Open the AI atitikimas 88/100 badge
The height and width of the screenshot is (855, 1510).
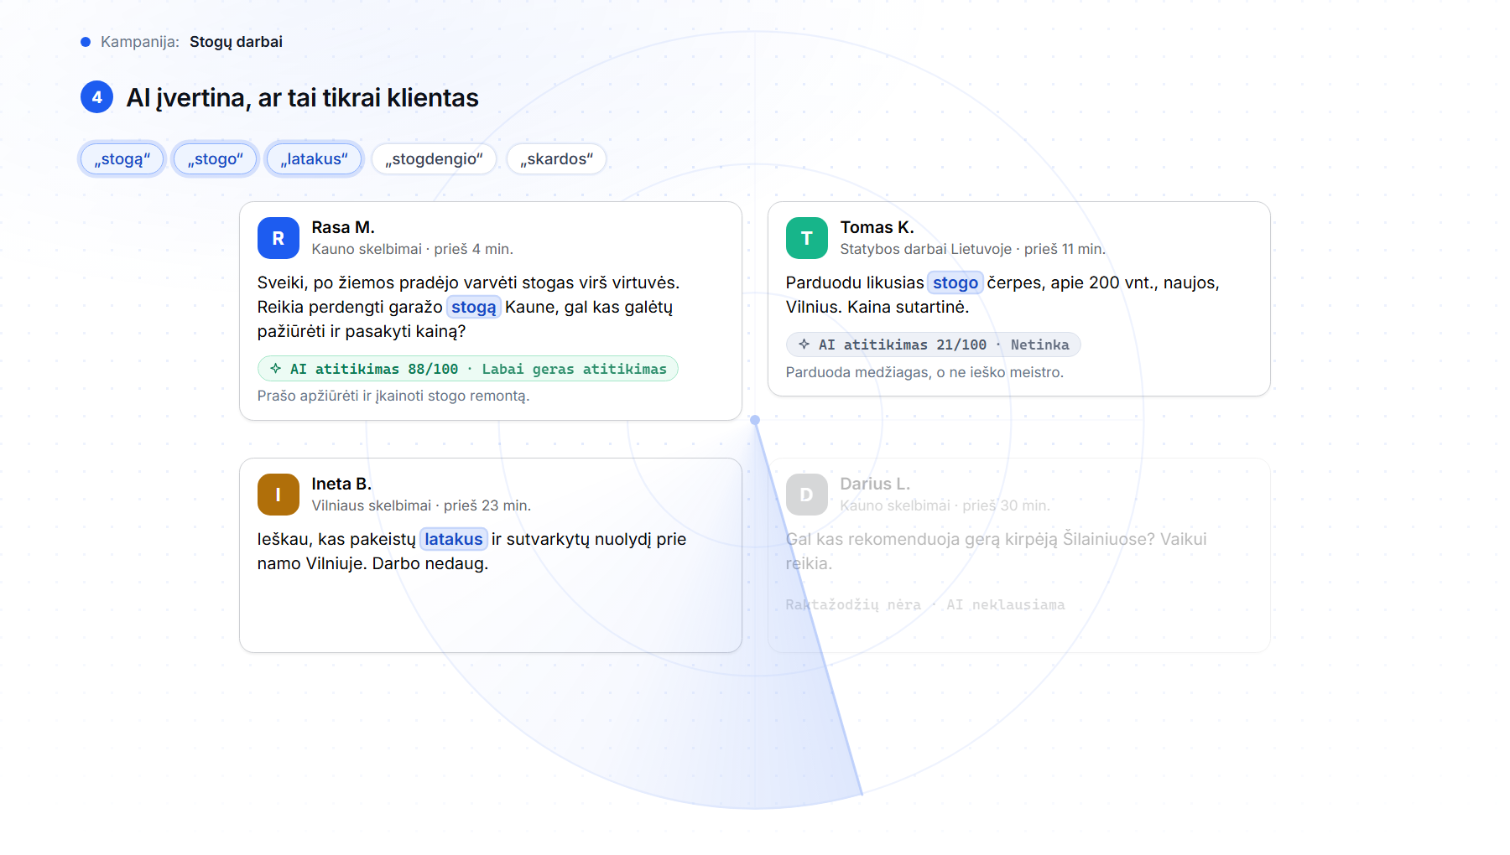coord(468,369)
